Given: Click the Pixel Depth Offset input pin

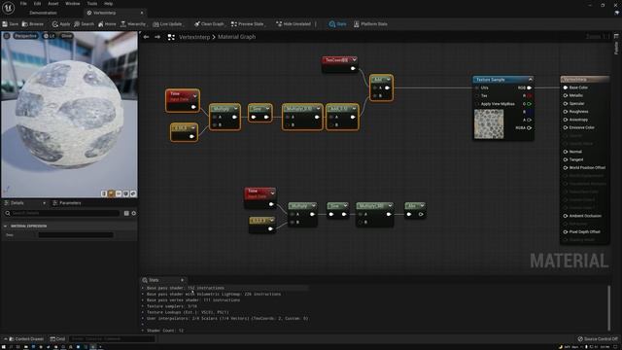Looking at the screenshot, I should 566,232.
